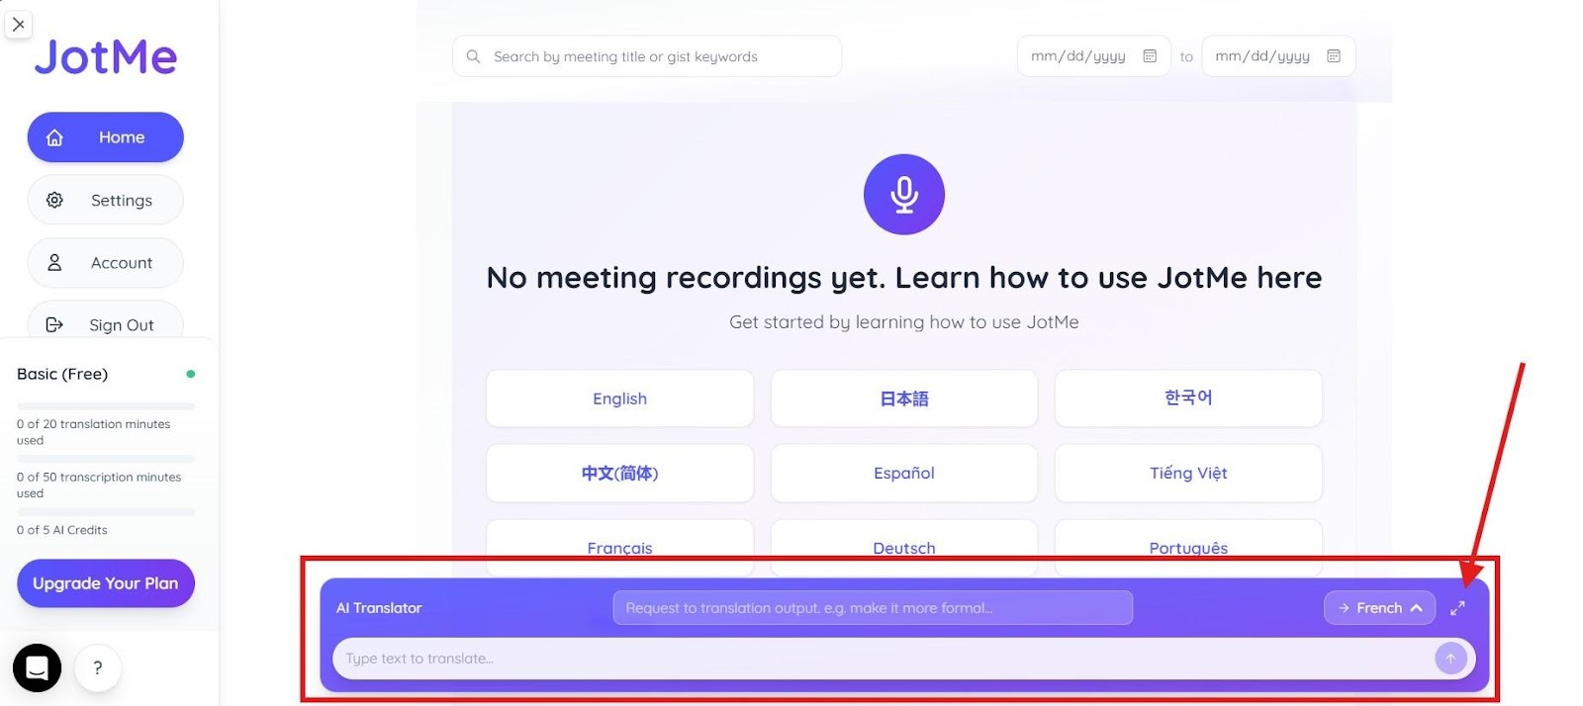Expand the AI Translator panel
The height and width of the screenshot is (706, 1583).
(x=1457, y=608)
